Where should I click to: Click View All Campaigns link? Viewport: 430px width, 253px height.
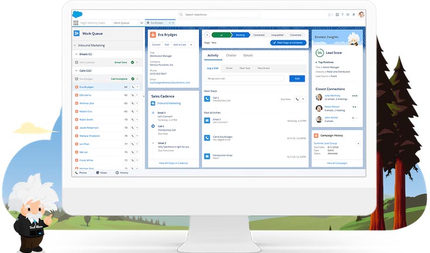337,163
